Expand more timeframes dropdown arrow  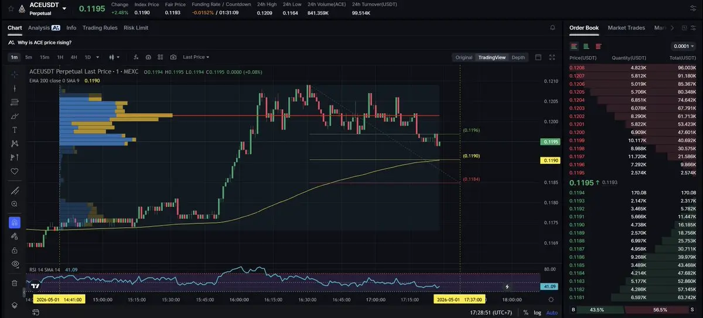(x=97, y=57)
